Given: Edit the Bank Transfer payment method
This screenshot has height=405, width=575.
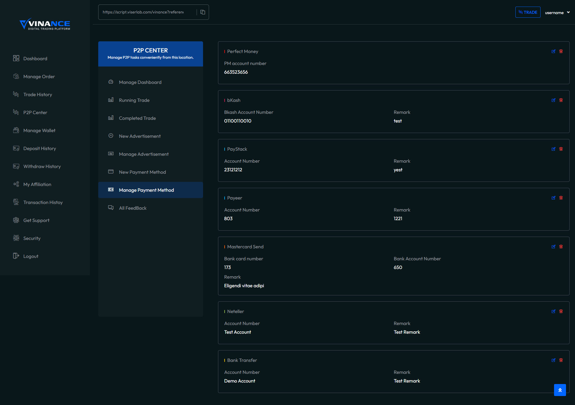Looking at the screenshot, I should click(553, 360).
